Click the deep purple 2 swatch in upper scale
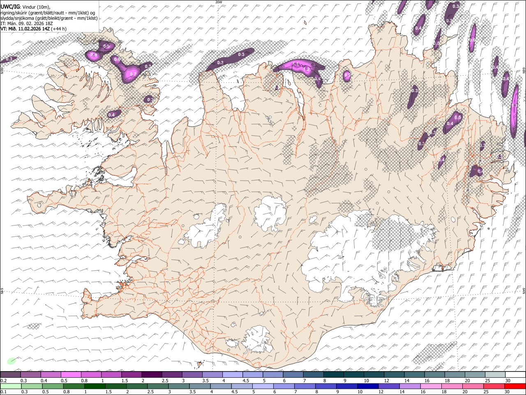Screen dimensions: 526x395 coord(152,374)
